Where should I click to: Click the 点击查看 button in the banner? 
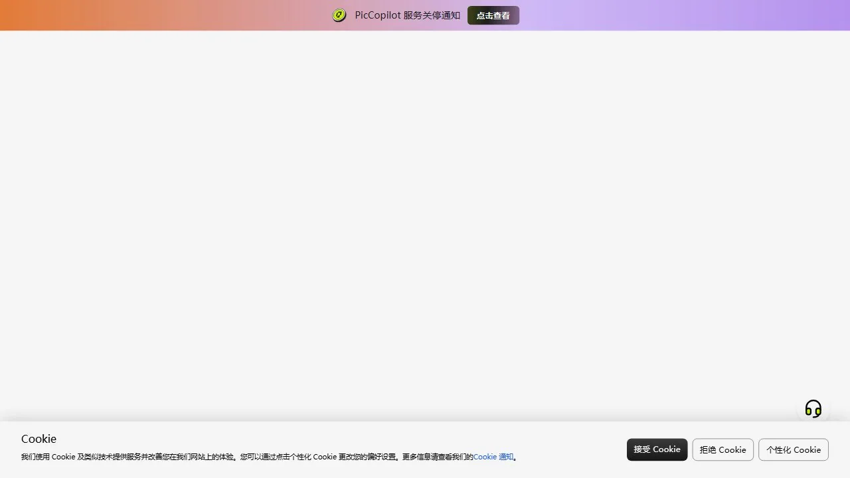(493, 15)
